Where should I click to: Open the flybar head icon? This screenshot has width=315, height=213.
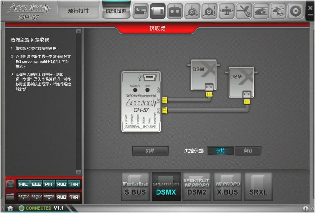tap(227, 11)
